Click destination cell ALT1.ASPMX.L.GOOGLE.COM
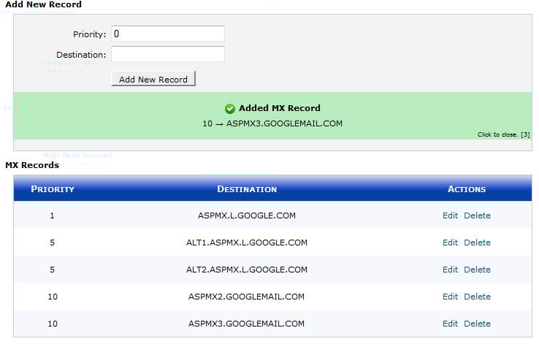The height and width of the screenshot is (347, 539). [x=246, y=243]
